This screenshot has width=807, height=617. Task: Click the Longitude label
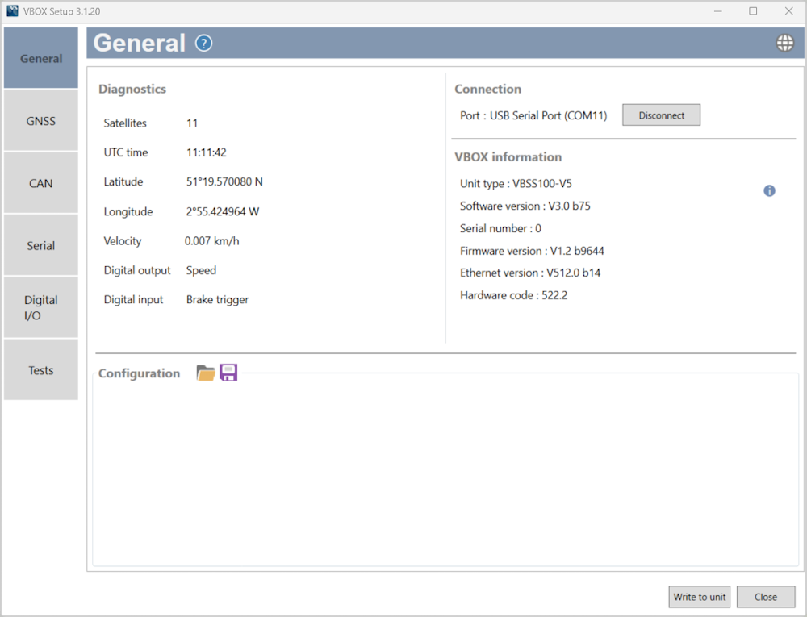(x=128, y=211)
